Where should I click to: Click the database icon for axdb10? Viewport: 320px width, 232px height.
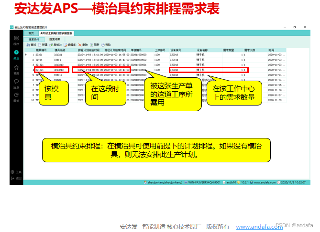tap(224, 182)
